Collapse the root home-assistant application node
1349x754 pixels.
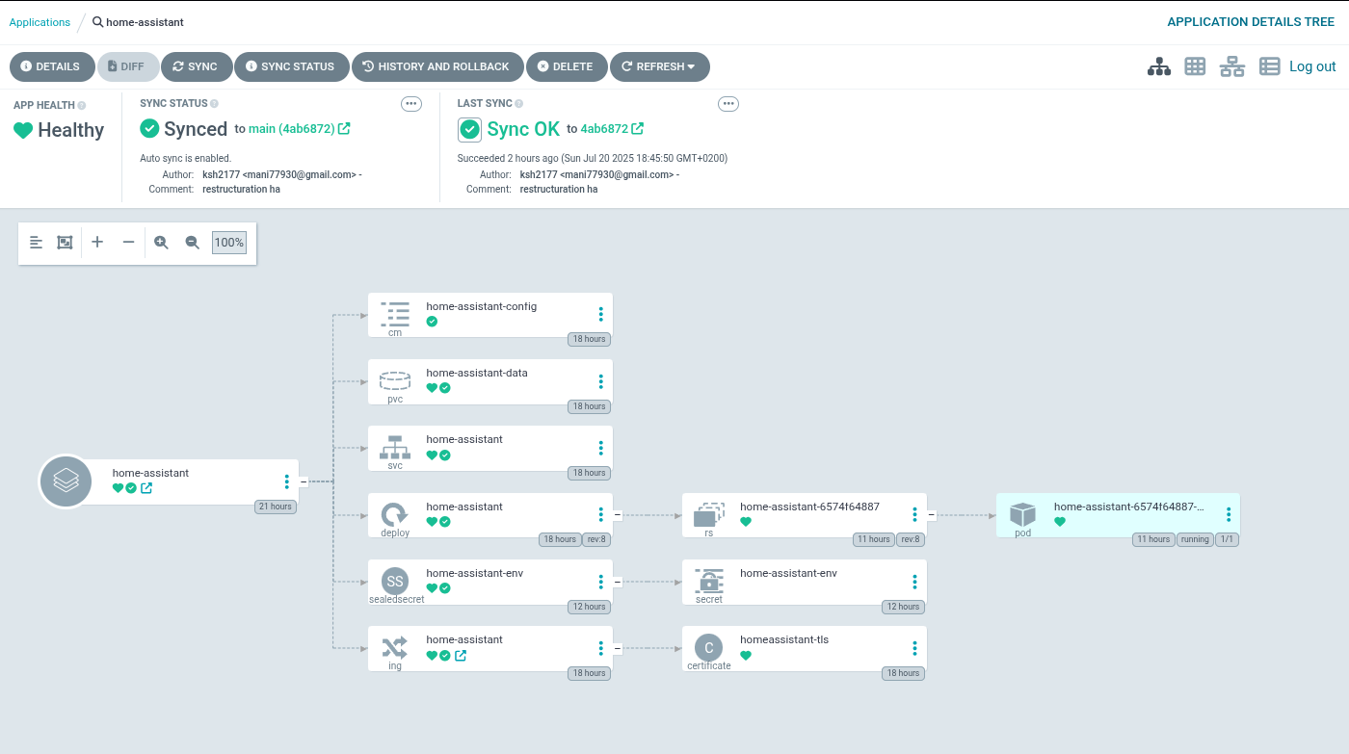coord(304,481)
